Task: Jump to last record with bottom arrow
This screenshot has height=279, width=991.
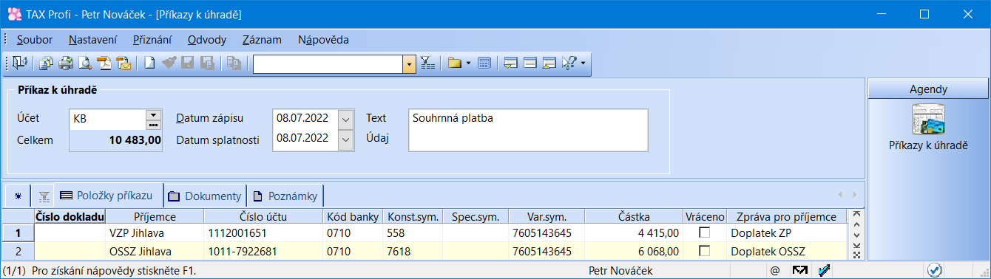Action: coord(857,245)
